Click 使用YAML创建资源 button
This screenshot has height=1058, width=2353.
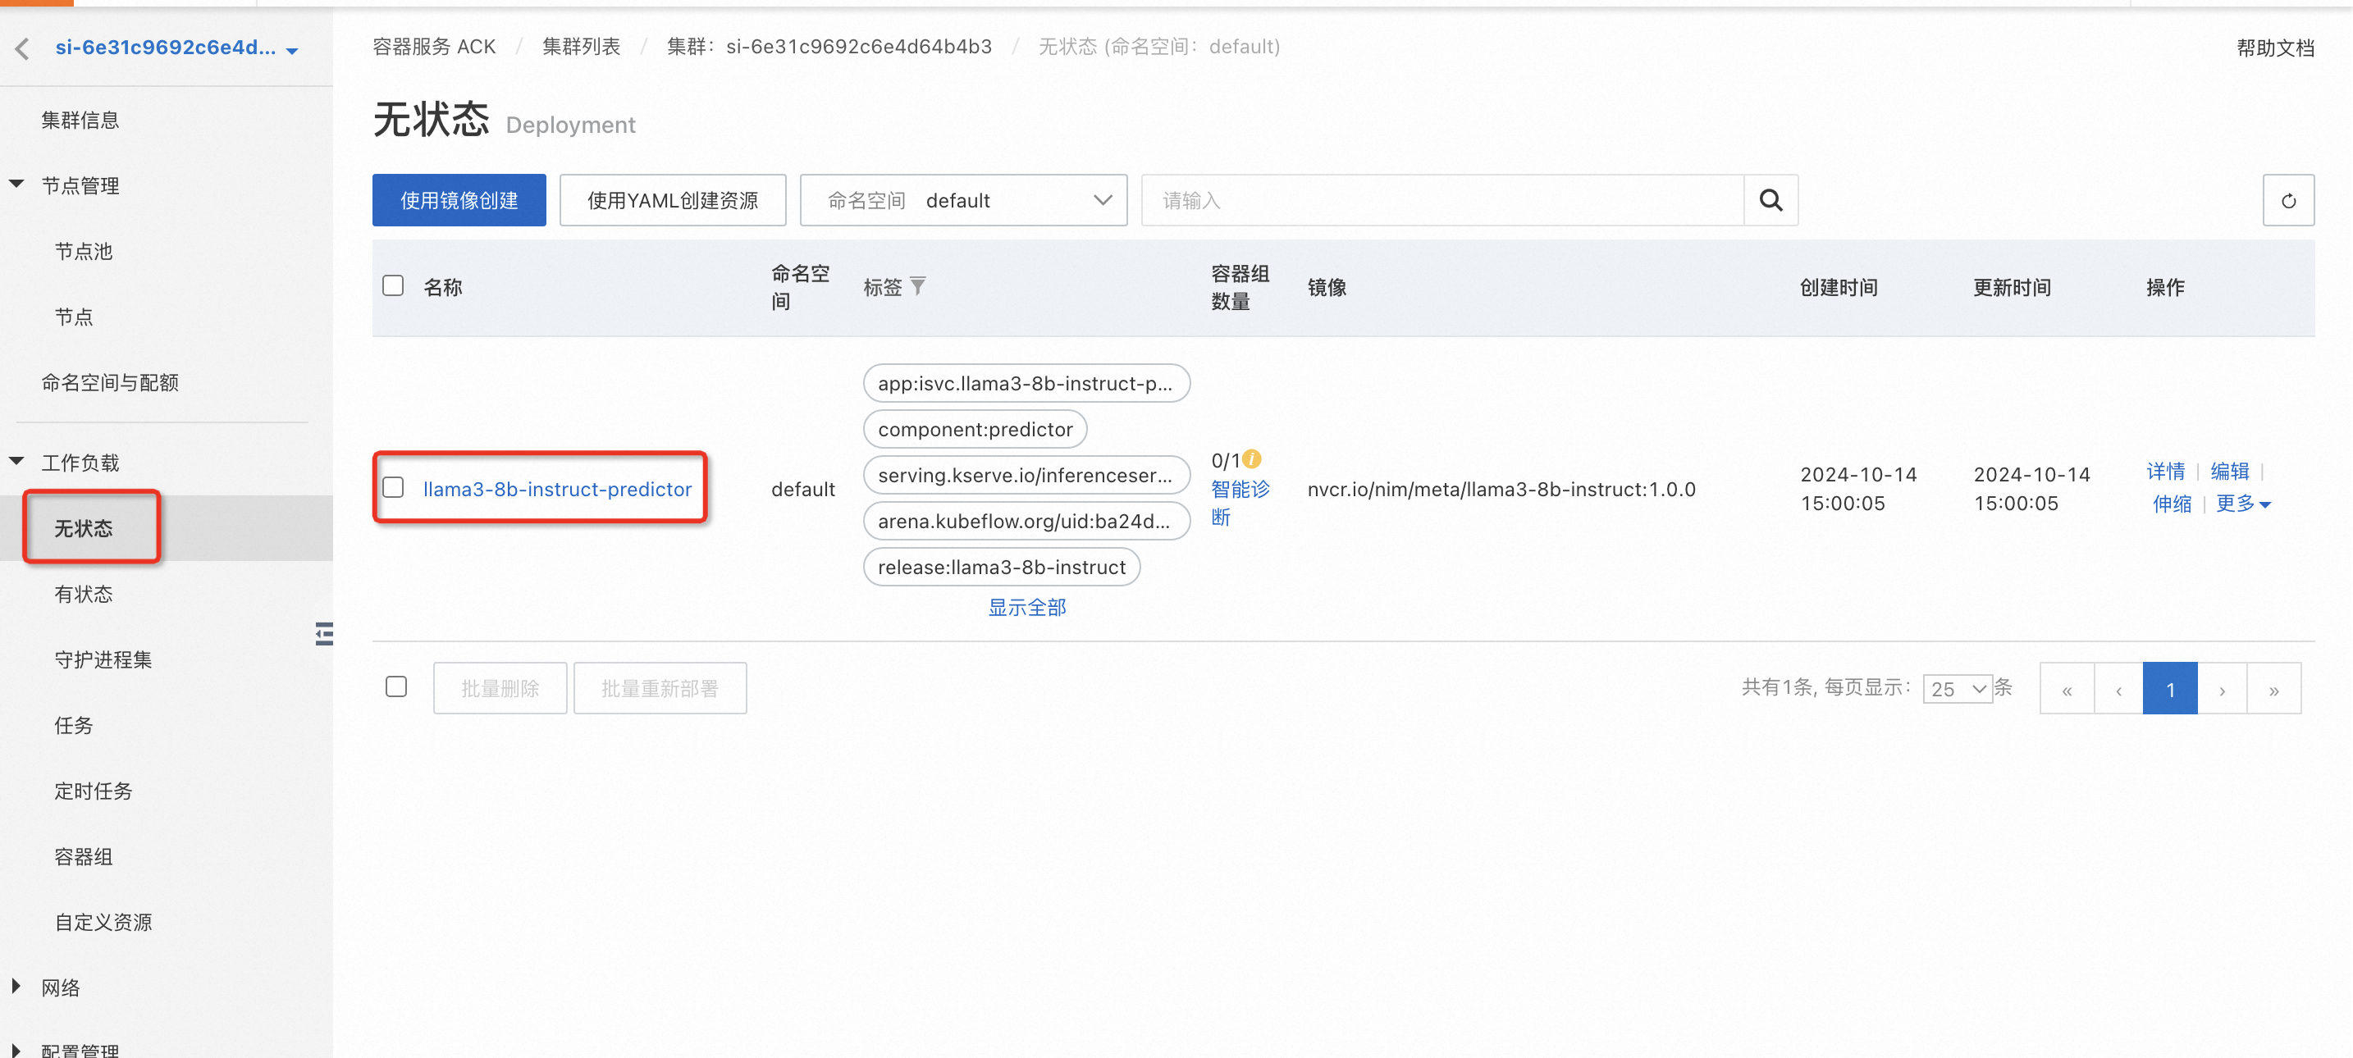[672, 200]
